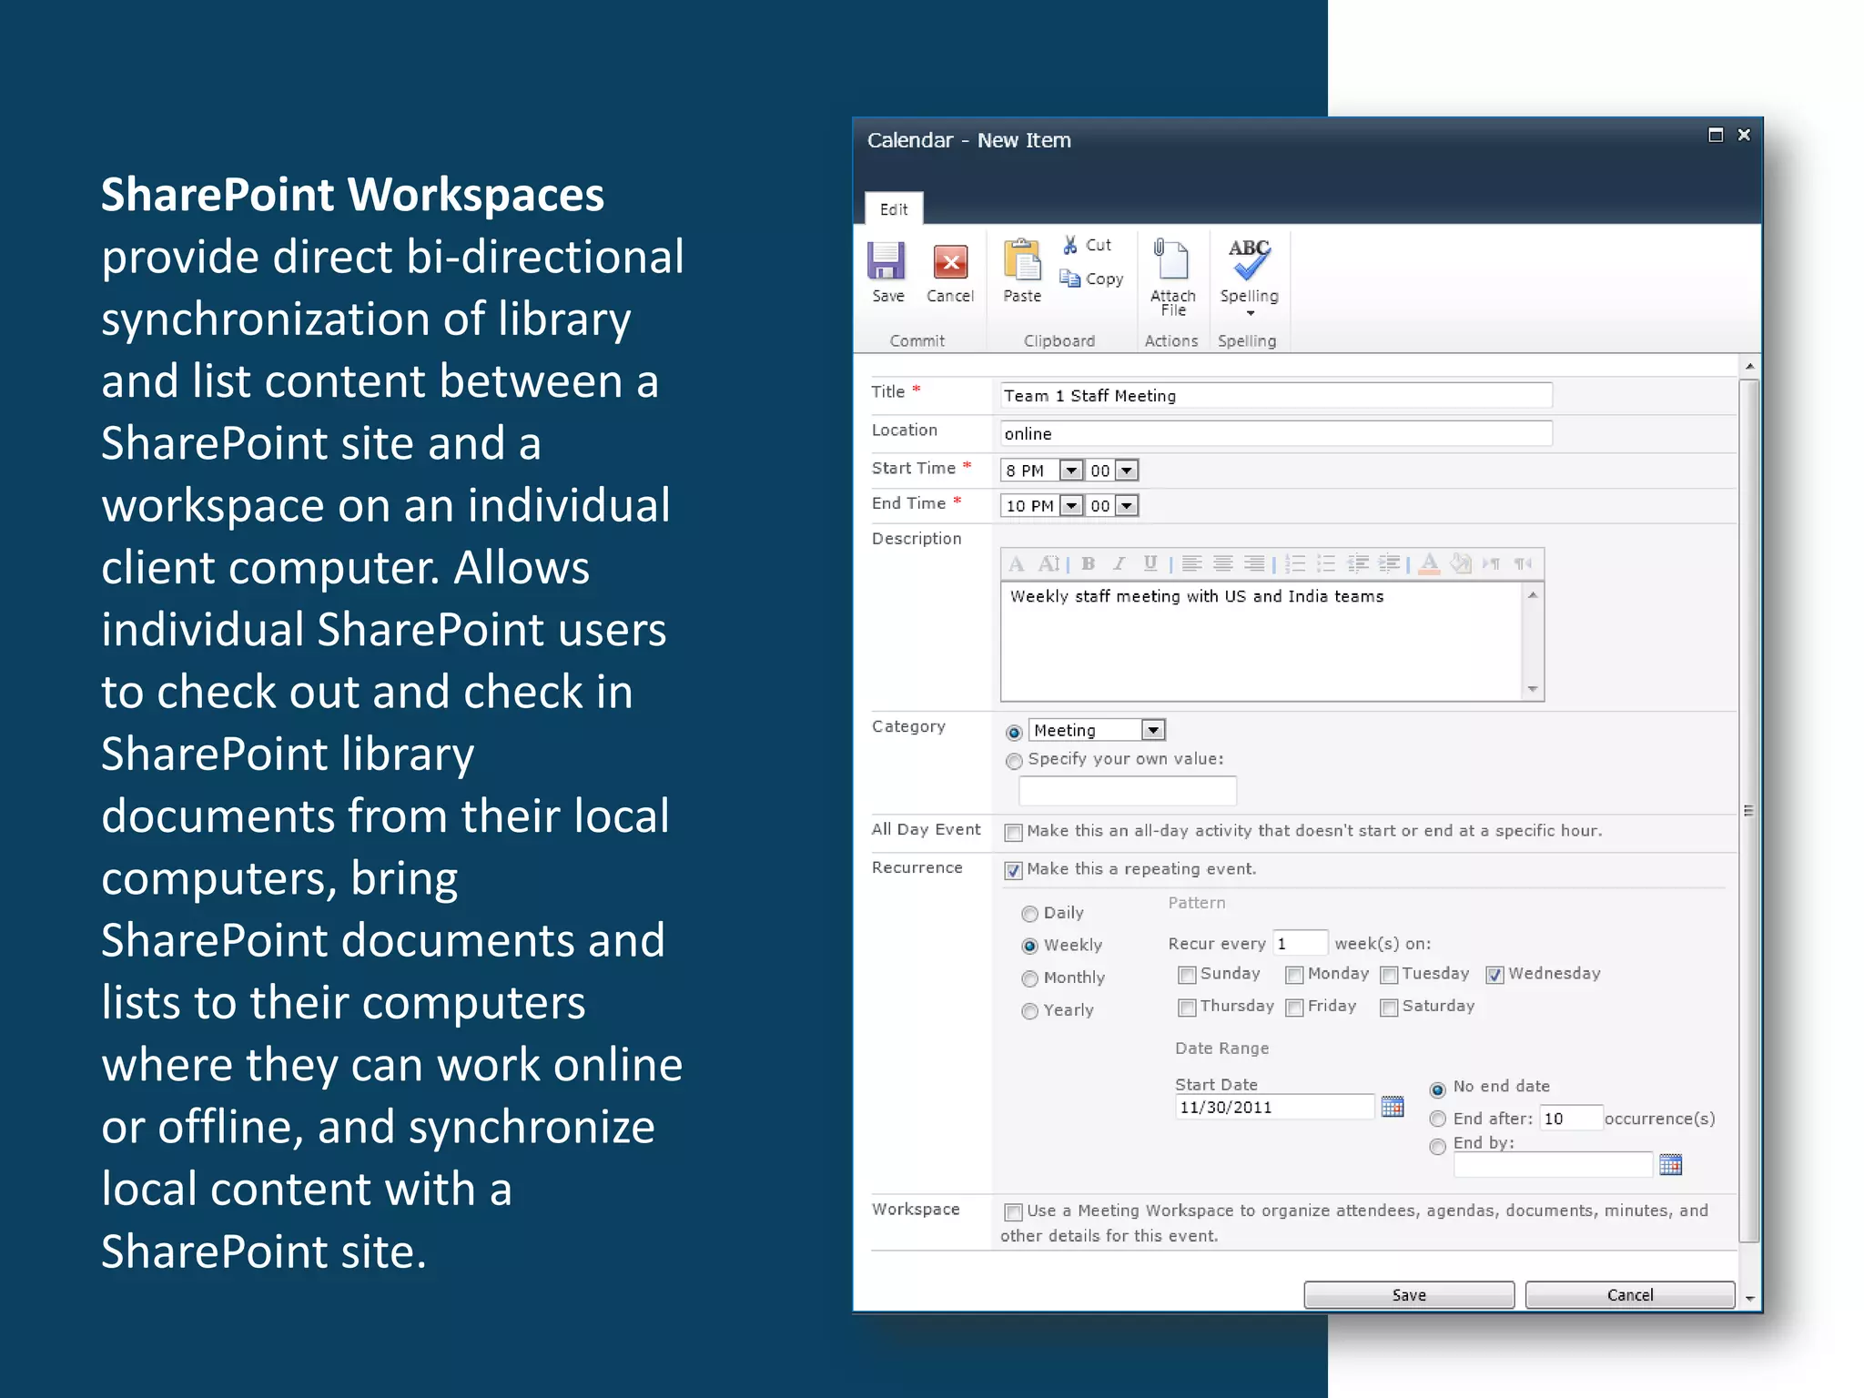Set right-to-left text direction
This screenshot has height=1398, width=1864.
coord(1523,564)
